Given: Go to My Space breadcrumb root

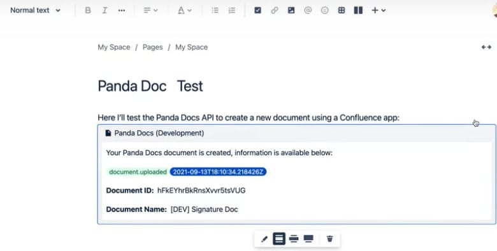Looking at the screenshot, I should tap(114, 47).
